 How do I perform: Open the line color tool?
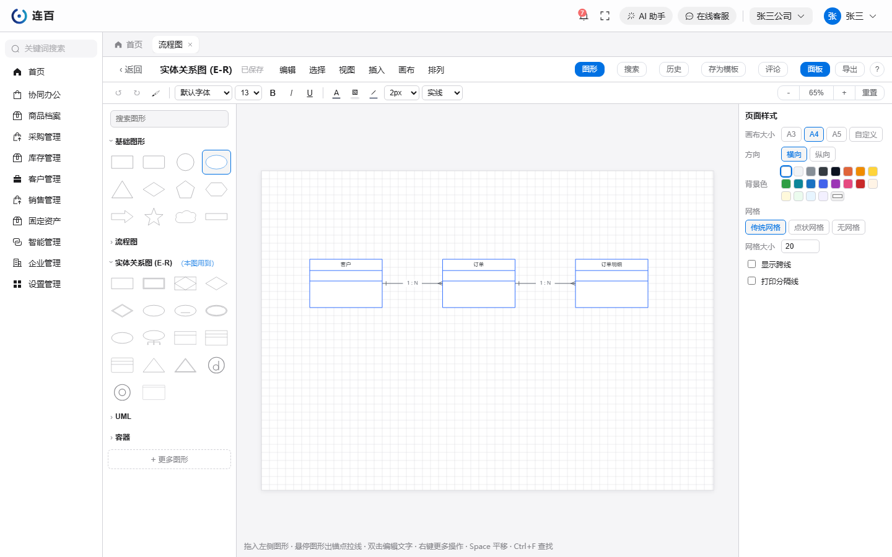coord(374,93)
